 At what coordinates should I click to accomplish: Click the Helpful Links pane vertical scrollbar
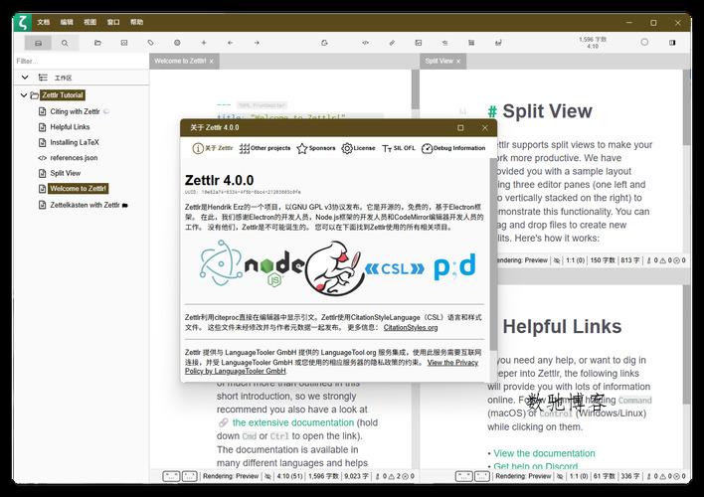(687, 344)
